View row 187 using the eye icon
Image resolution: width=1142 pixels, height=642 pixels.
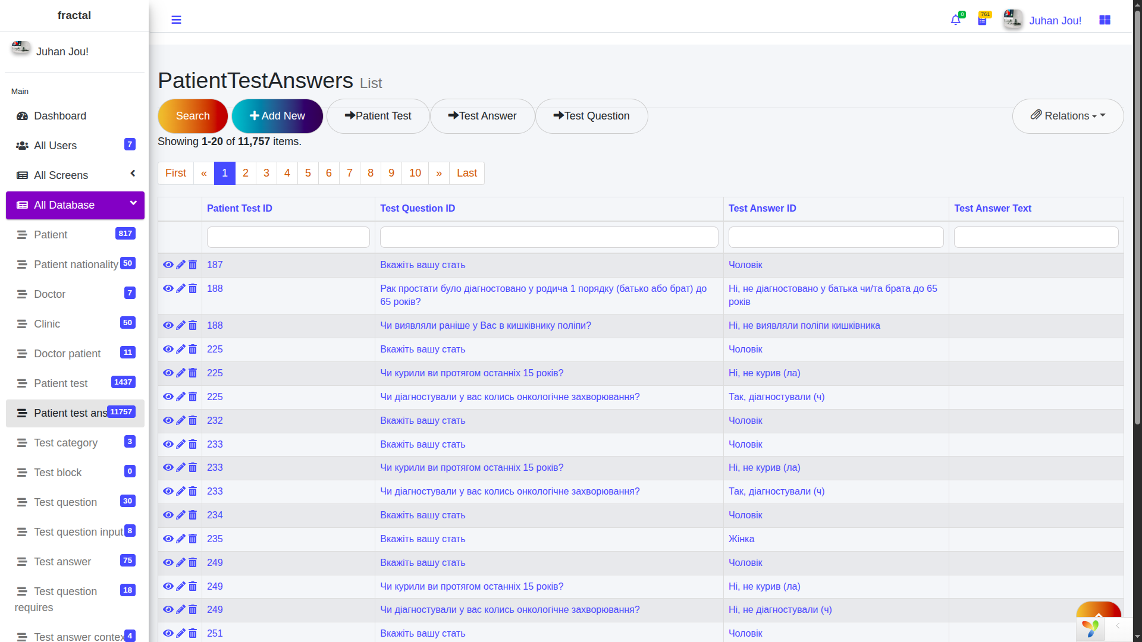pyautogui.click(x=168, y=265)
